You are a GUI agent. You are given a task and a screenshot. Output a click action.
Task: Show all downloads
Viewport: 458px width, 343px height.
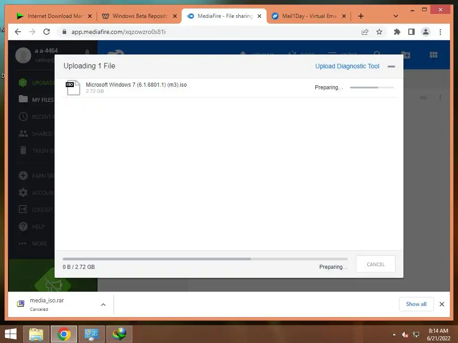tap(416, 304)
